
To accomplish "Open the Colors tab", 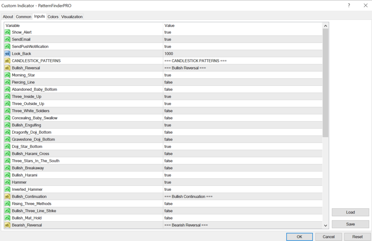I will (53, 17).
